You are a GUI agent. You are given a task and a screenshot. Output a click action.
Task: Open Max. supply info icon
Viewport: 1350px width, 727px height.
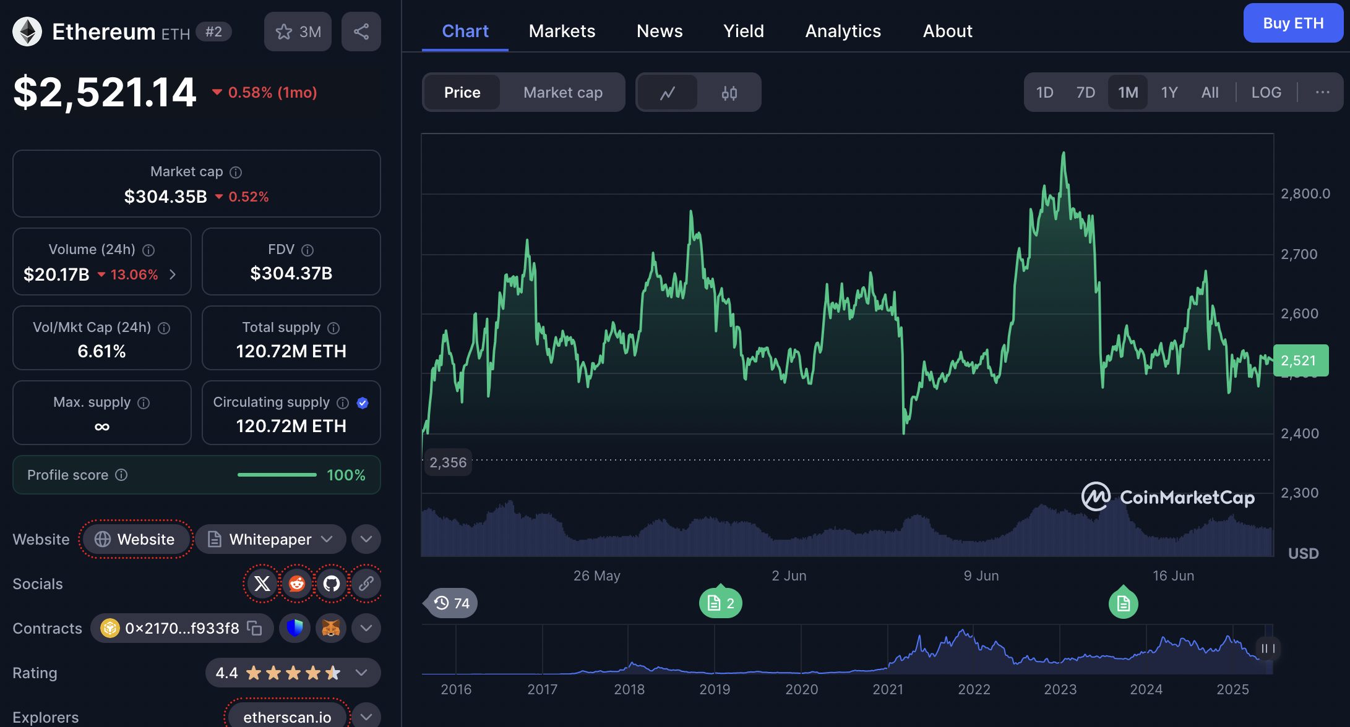click(144, 403)
